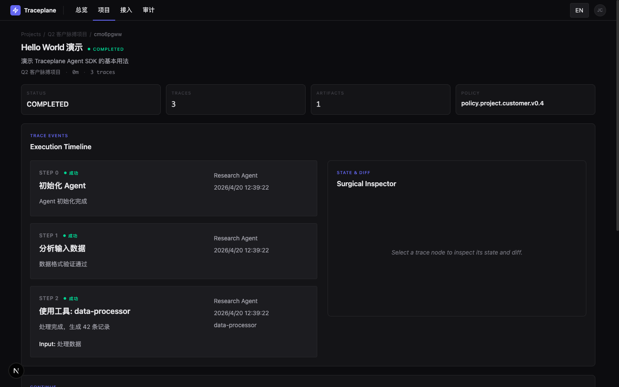Click the Step 0 成功 status badge
619x387 pixels.
71,173
